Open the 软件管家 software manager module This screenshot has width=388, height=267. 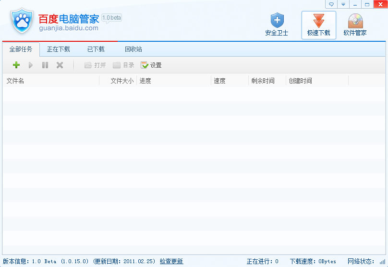(355, 25)
